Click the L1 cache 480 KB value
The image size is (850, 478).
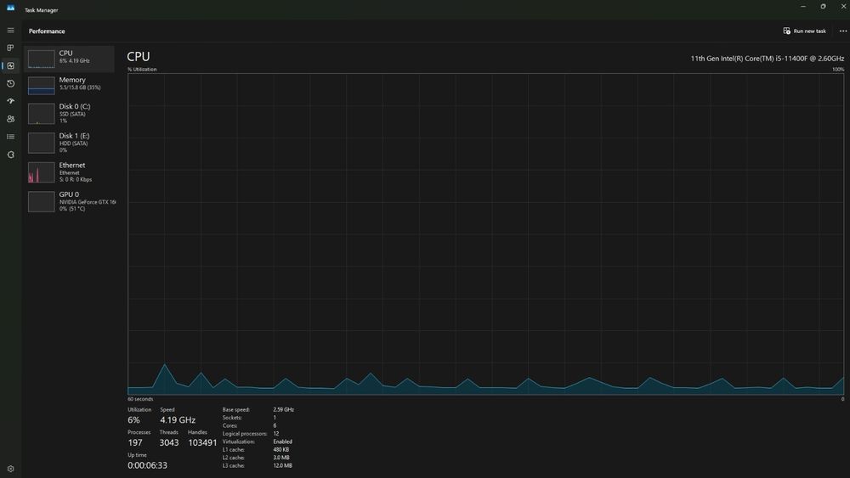coord(280,450)
